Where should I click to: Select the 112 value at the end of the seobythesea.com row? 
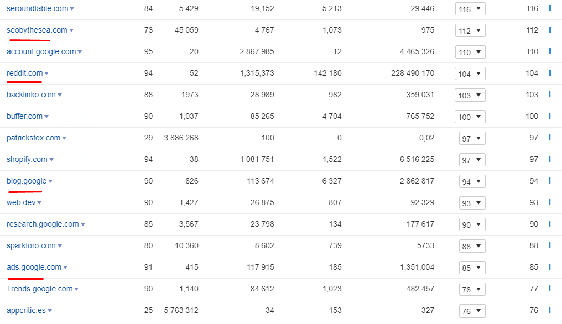click(x=532, y=30)
